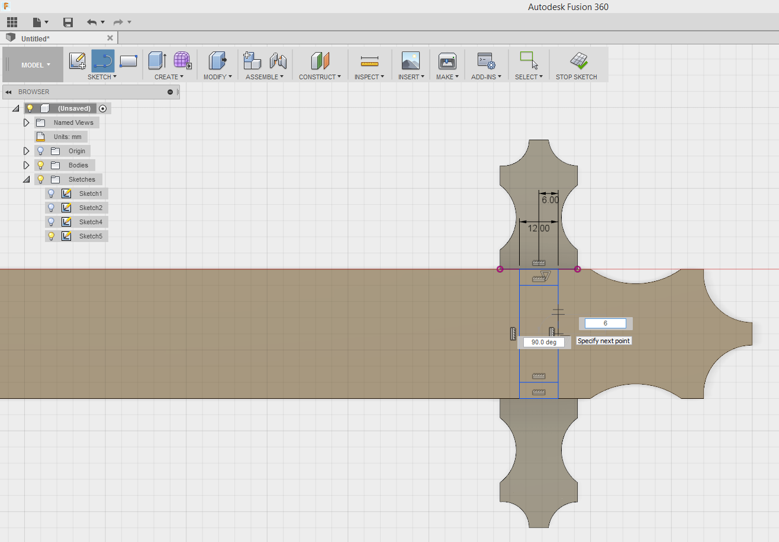Click the STOP SKETCH label
The image size is (779, 542).
click(x=577, y=77)
